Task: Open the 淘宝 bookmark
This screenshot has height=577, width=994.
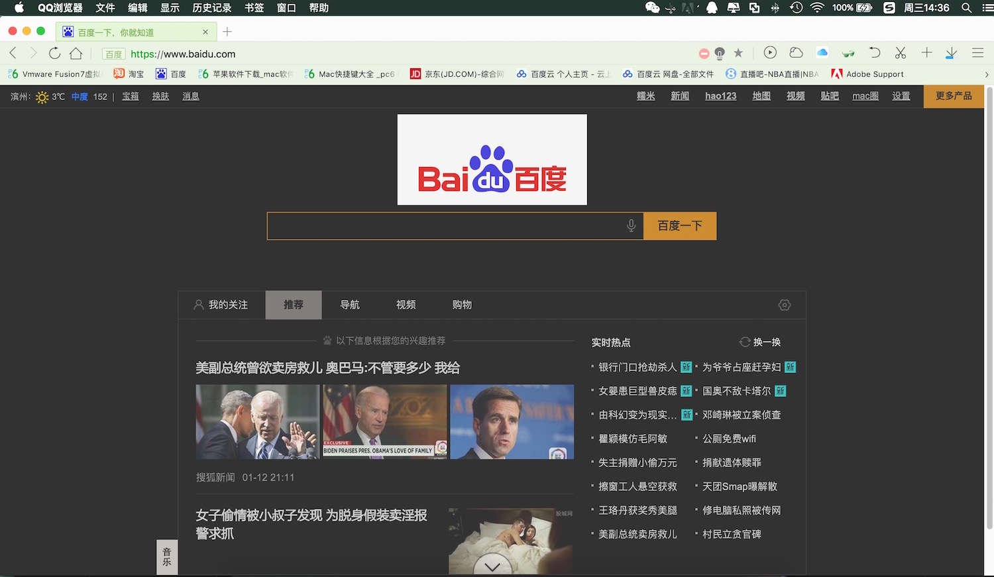Action: 129,74
